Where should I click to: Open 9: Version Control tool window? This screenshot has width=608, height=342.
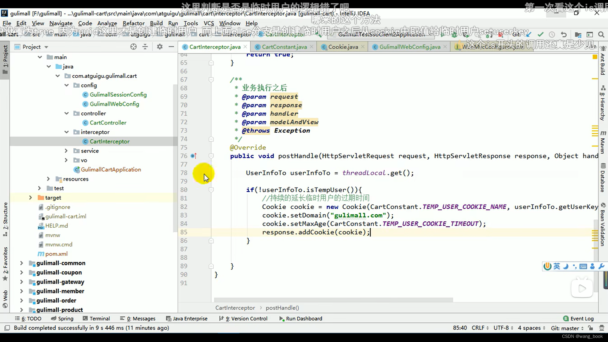(243, 319)
